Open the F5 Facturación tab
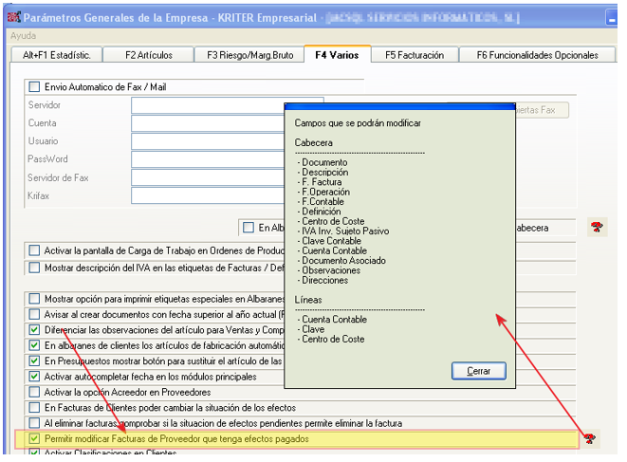 click(415, 55)
